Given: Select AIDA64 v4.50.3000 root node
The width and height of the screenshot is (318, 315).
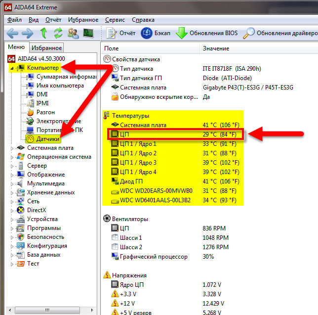Looking at the screenshot, I should [x=37, y=59].
